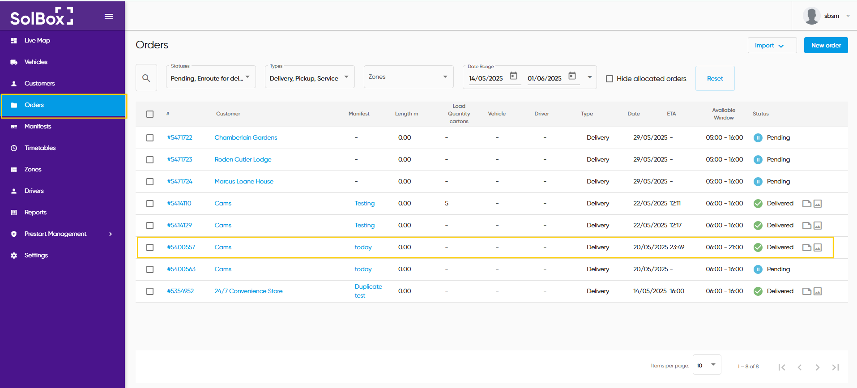Click the New order button

pyautogui.click(x=826, y=45)
